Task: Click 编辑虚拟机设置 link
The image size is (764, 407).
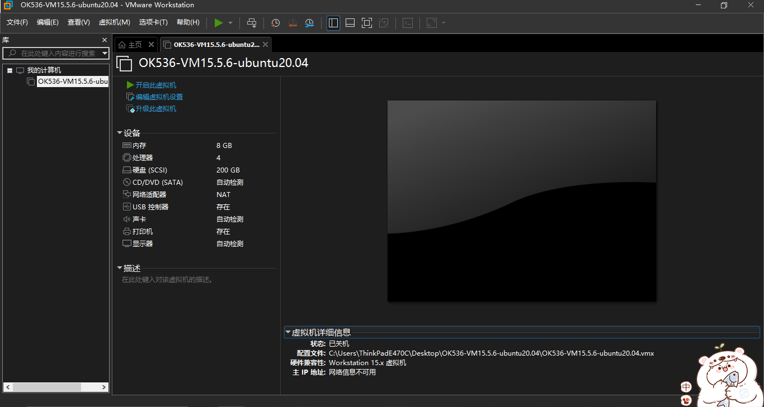Action: coord(159,97)
